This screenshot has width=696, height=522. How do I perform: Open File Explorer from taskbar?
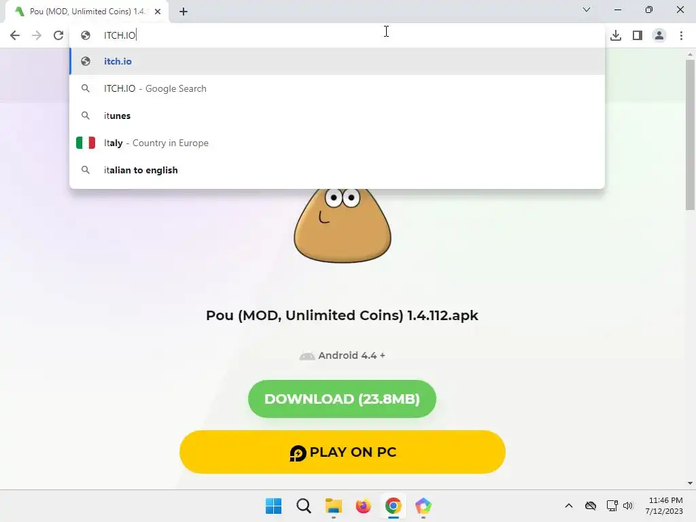click(333, 506)
